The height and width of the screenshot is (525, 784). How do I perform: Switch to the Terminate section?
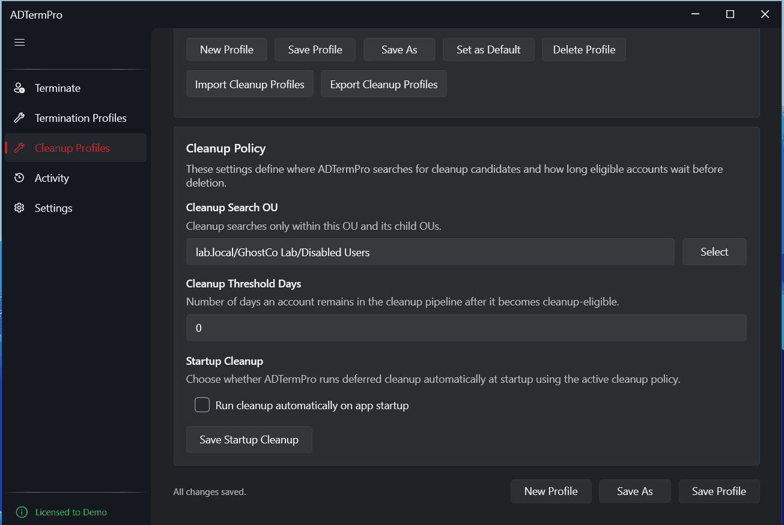[x=57, y=88]
